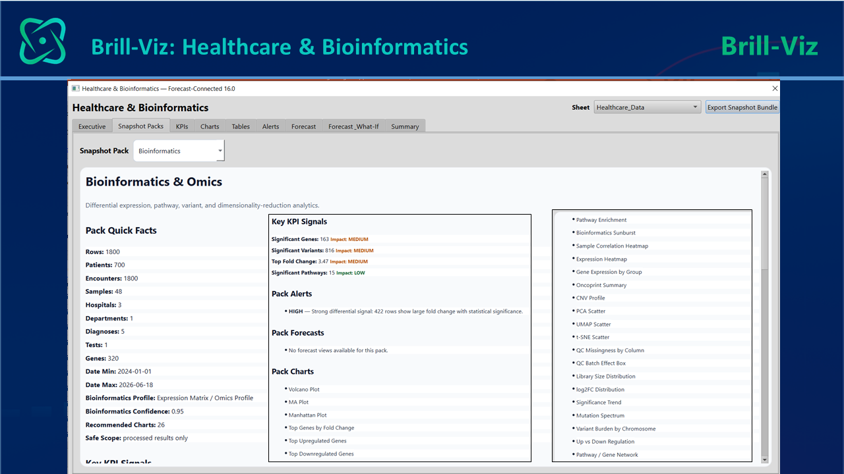Click Library Size Distribution item

point(606,377)
